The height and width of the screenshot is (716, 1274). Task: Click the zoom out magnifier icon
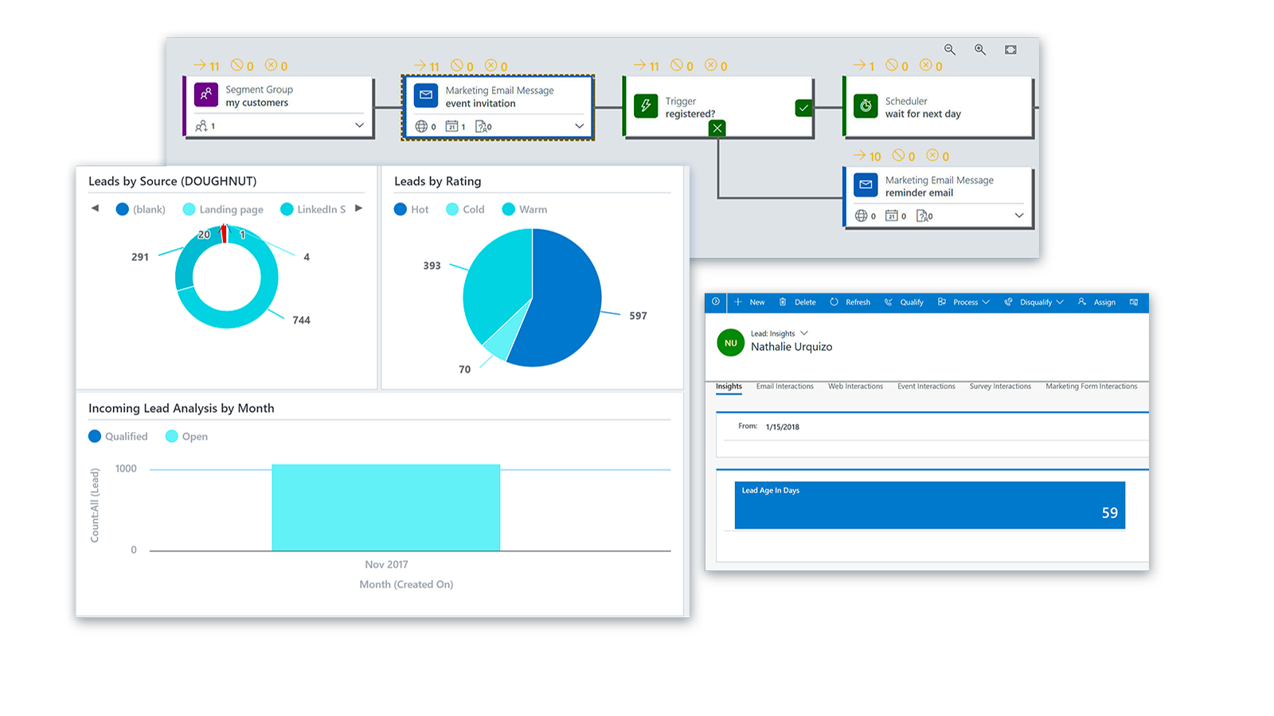950,49
